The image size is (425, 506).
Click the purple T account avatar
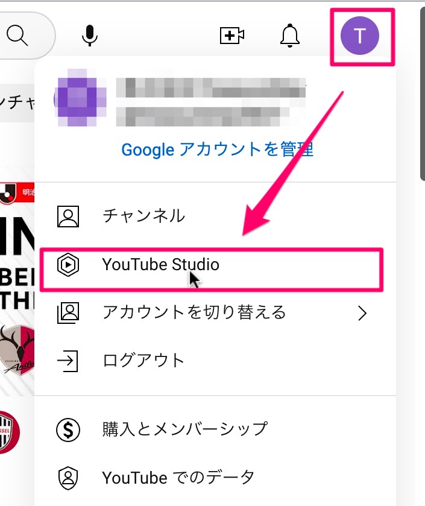pos(359,36)
